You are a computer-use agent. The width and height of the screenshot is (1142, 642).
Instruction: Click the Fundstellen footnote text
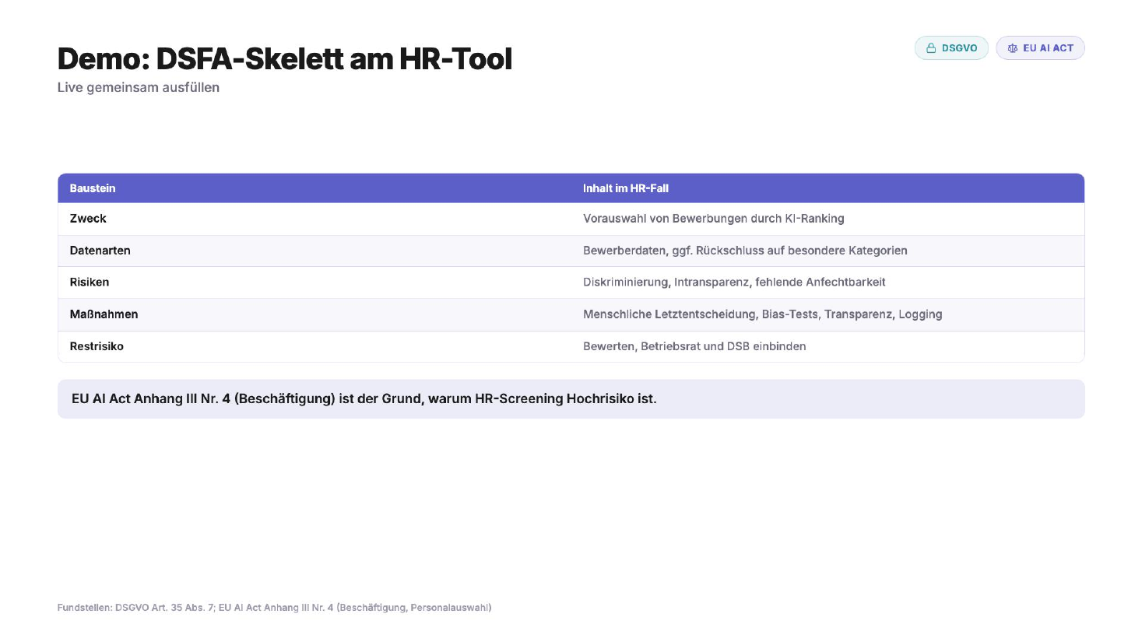tap(274, 608)
